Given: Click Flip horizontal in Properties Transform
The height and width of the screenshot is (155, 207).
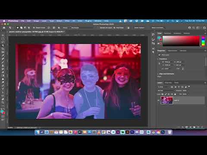Looking at the screenshot, I should pos(178,69).
